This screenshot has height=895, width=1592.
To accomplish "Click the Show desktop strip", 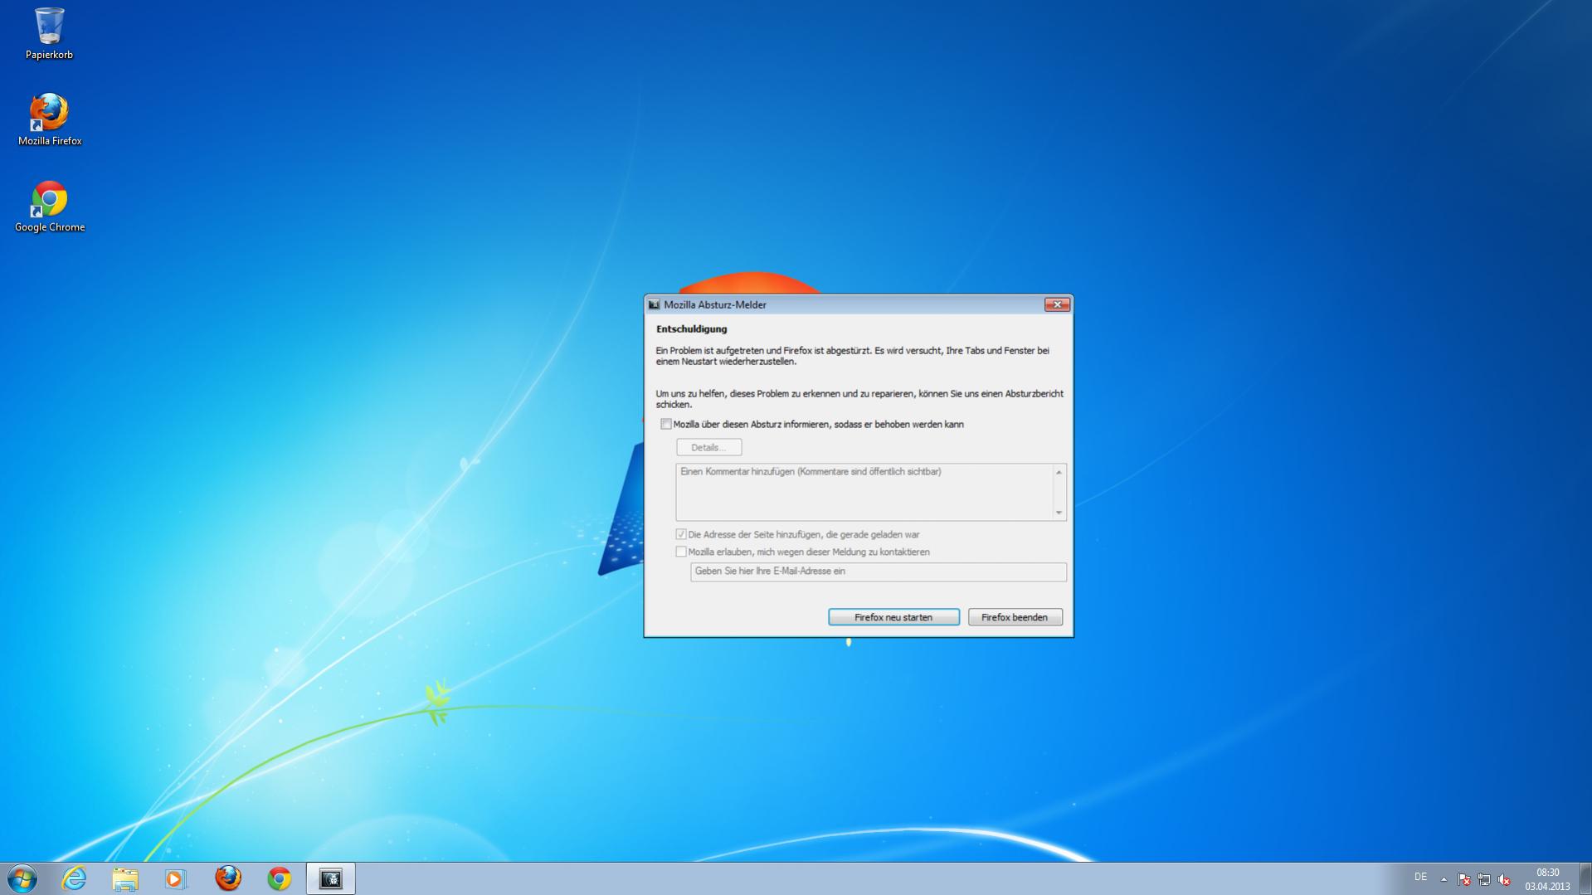I will (1585, 879).
